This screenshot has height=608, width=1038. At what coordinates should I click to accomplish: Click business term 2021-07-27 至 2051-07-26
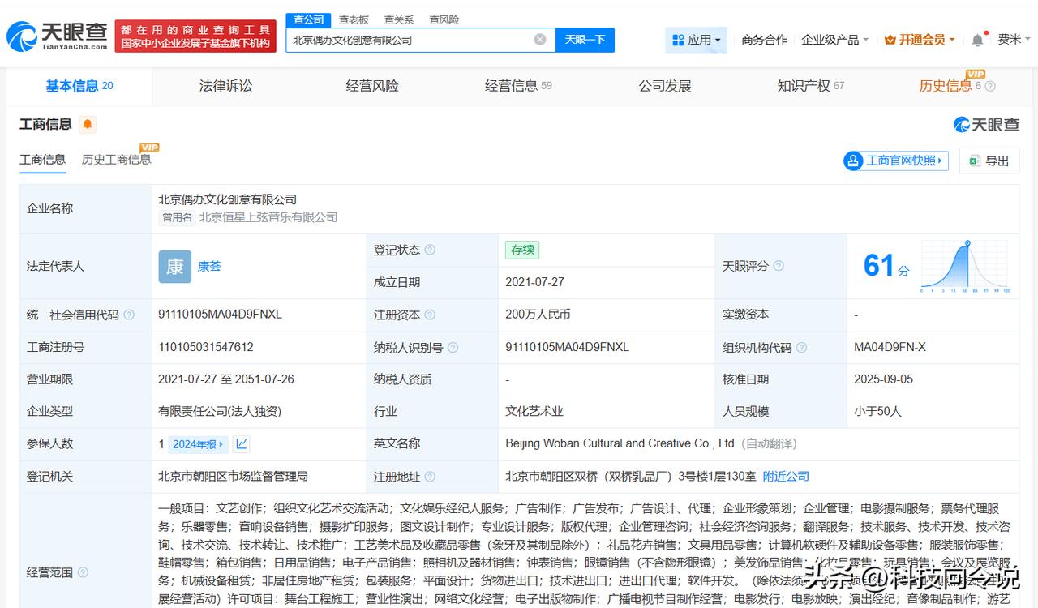point(226,379)
